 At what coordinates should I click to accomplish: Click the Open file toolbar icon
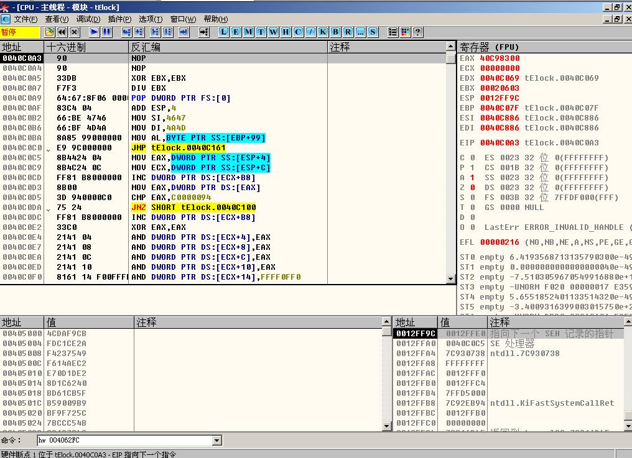[49, 32]
